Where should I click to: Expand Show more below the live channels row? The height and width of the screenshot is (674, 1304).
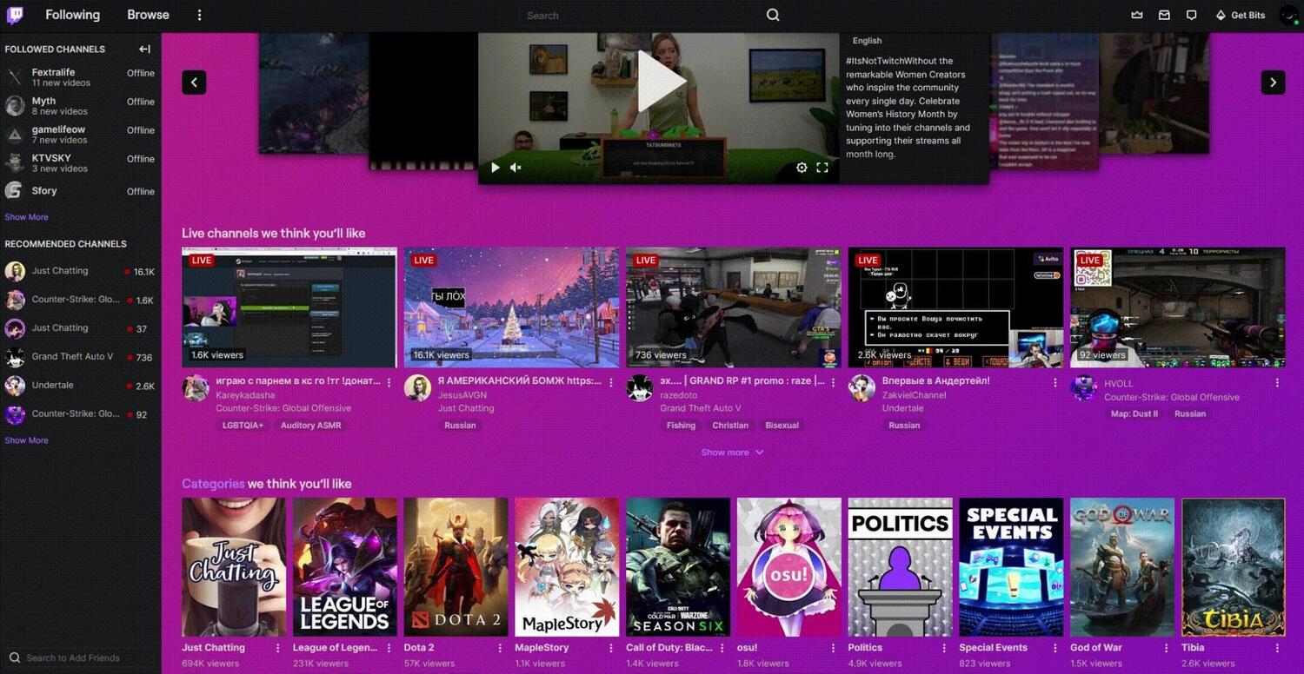click(732, 452)
